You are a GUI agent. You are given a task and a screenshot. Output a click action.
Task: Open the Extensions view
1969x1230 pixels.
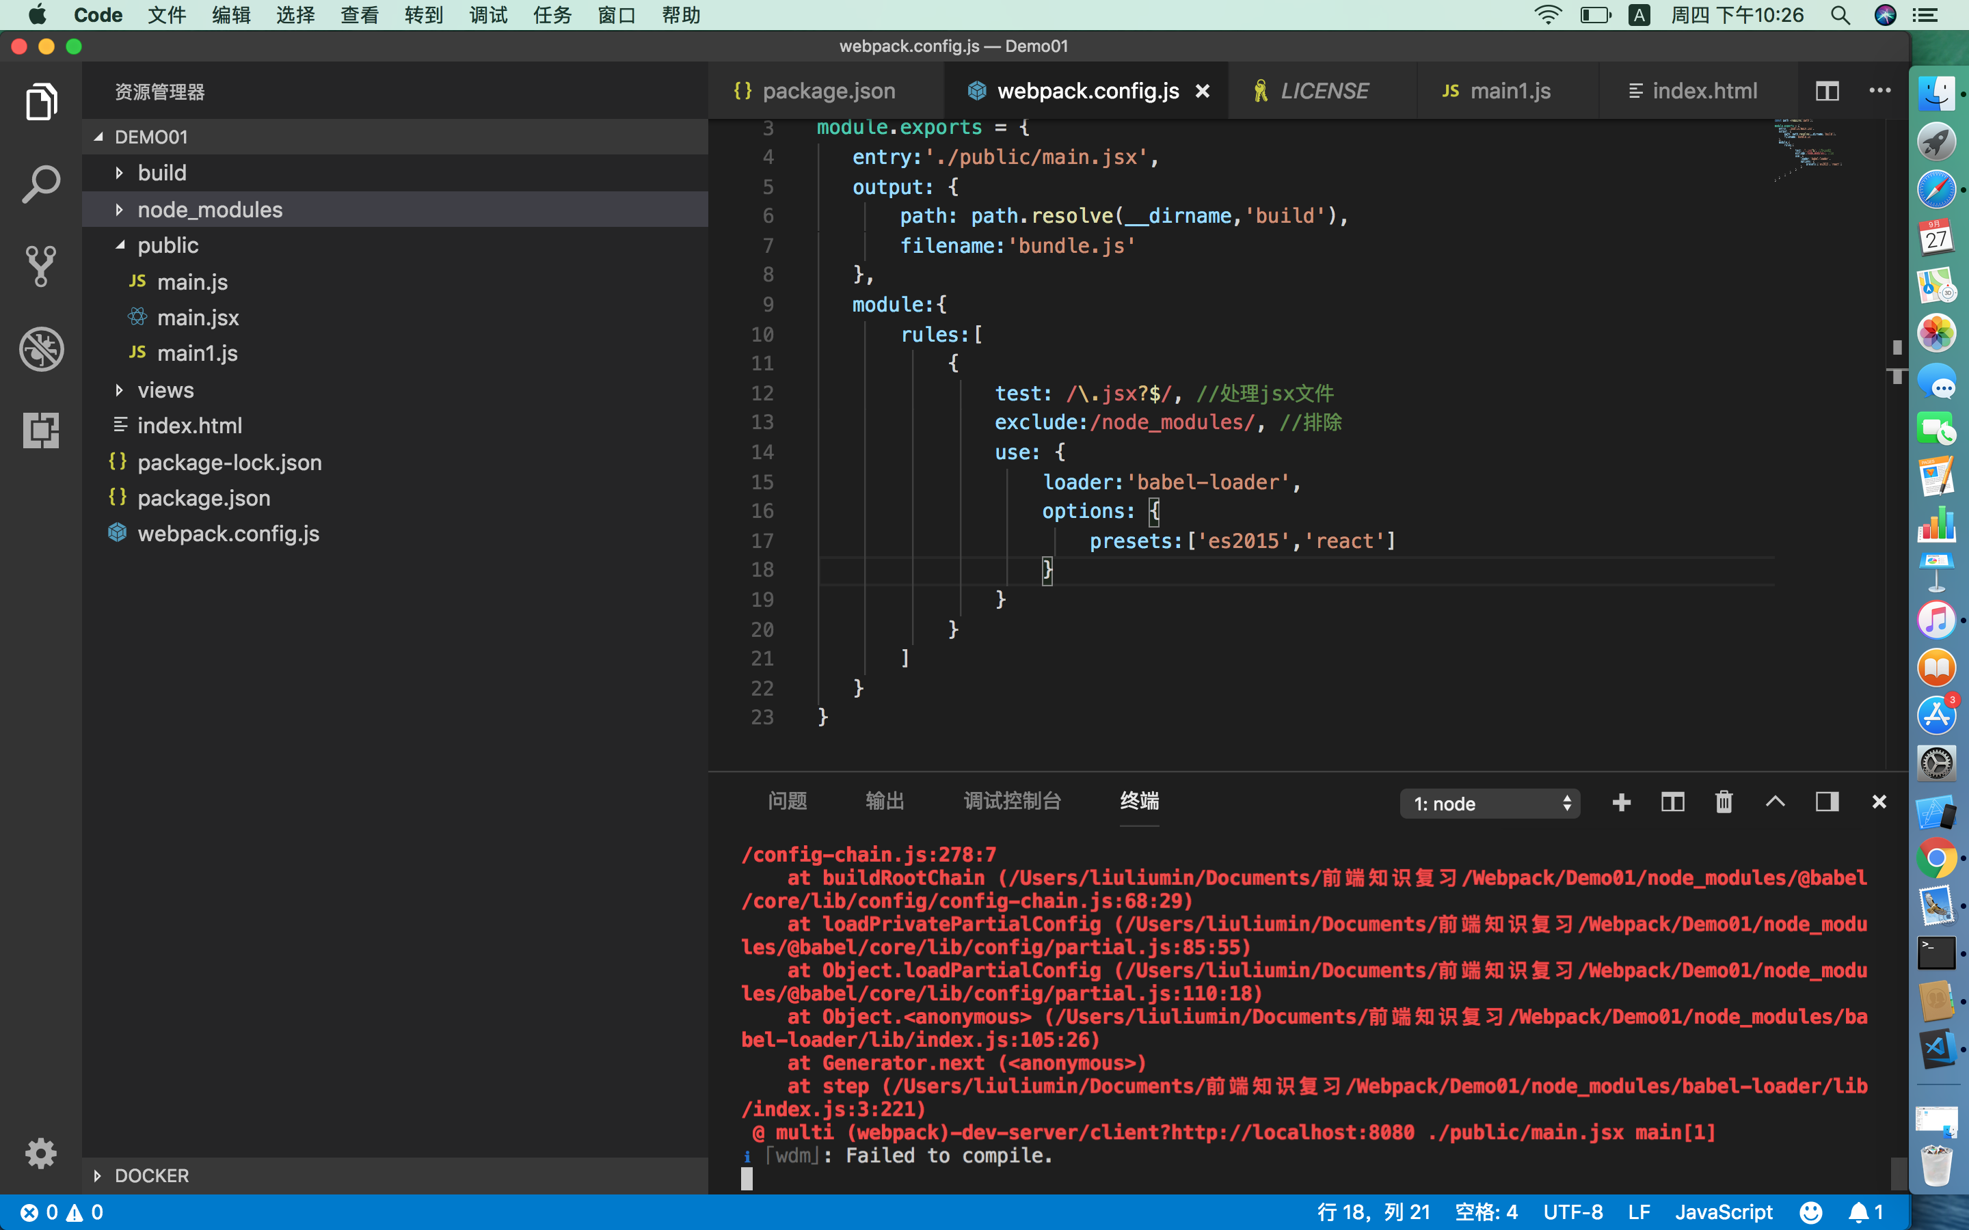tap(41, 430)
